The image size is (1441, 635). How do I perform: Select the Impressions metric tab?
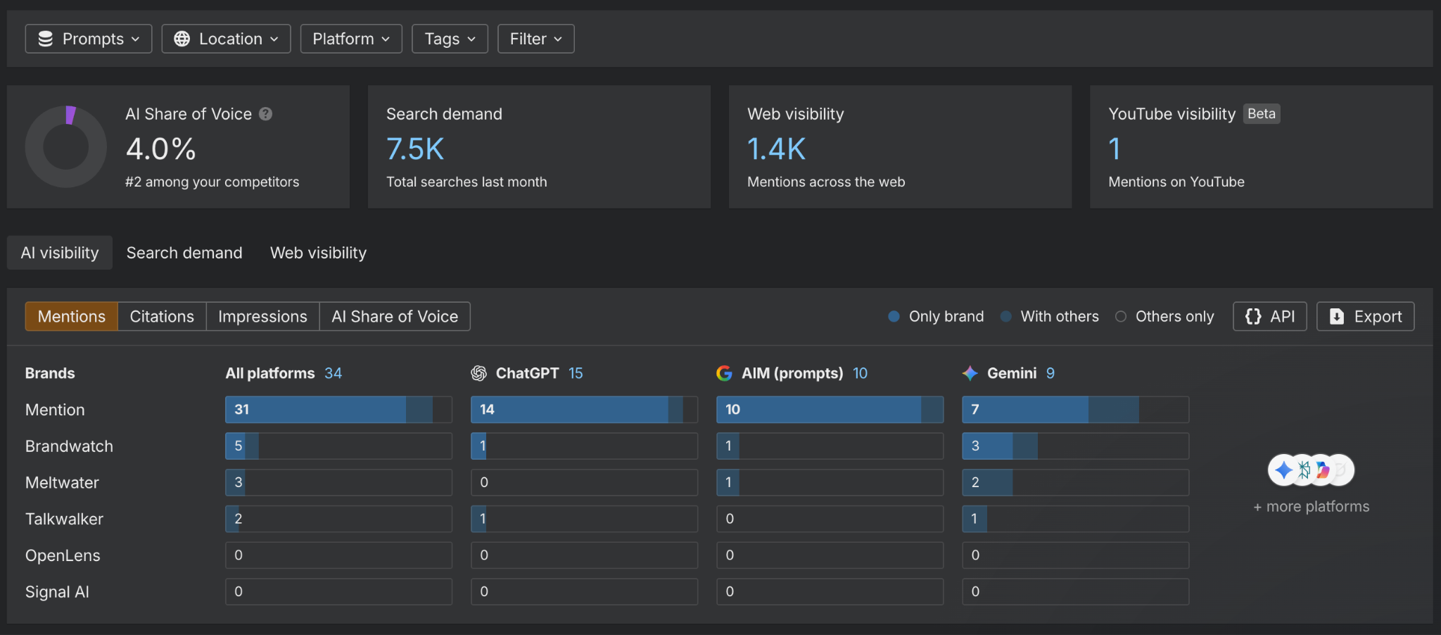coord(262,316)
